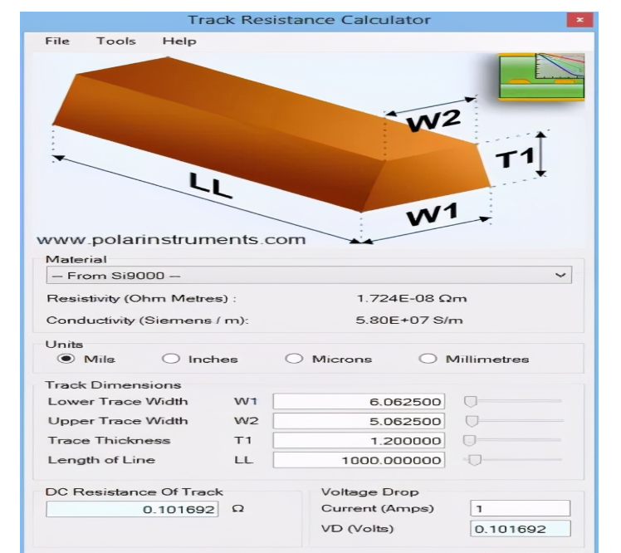Open the Tools menu
Screen dimensions: 621x553
[115, 41]
